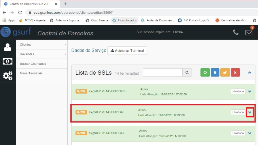Open Histórico for sxgs03123142000134k

[x=238, y=133]
